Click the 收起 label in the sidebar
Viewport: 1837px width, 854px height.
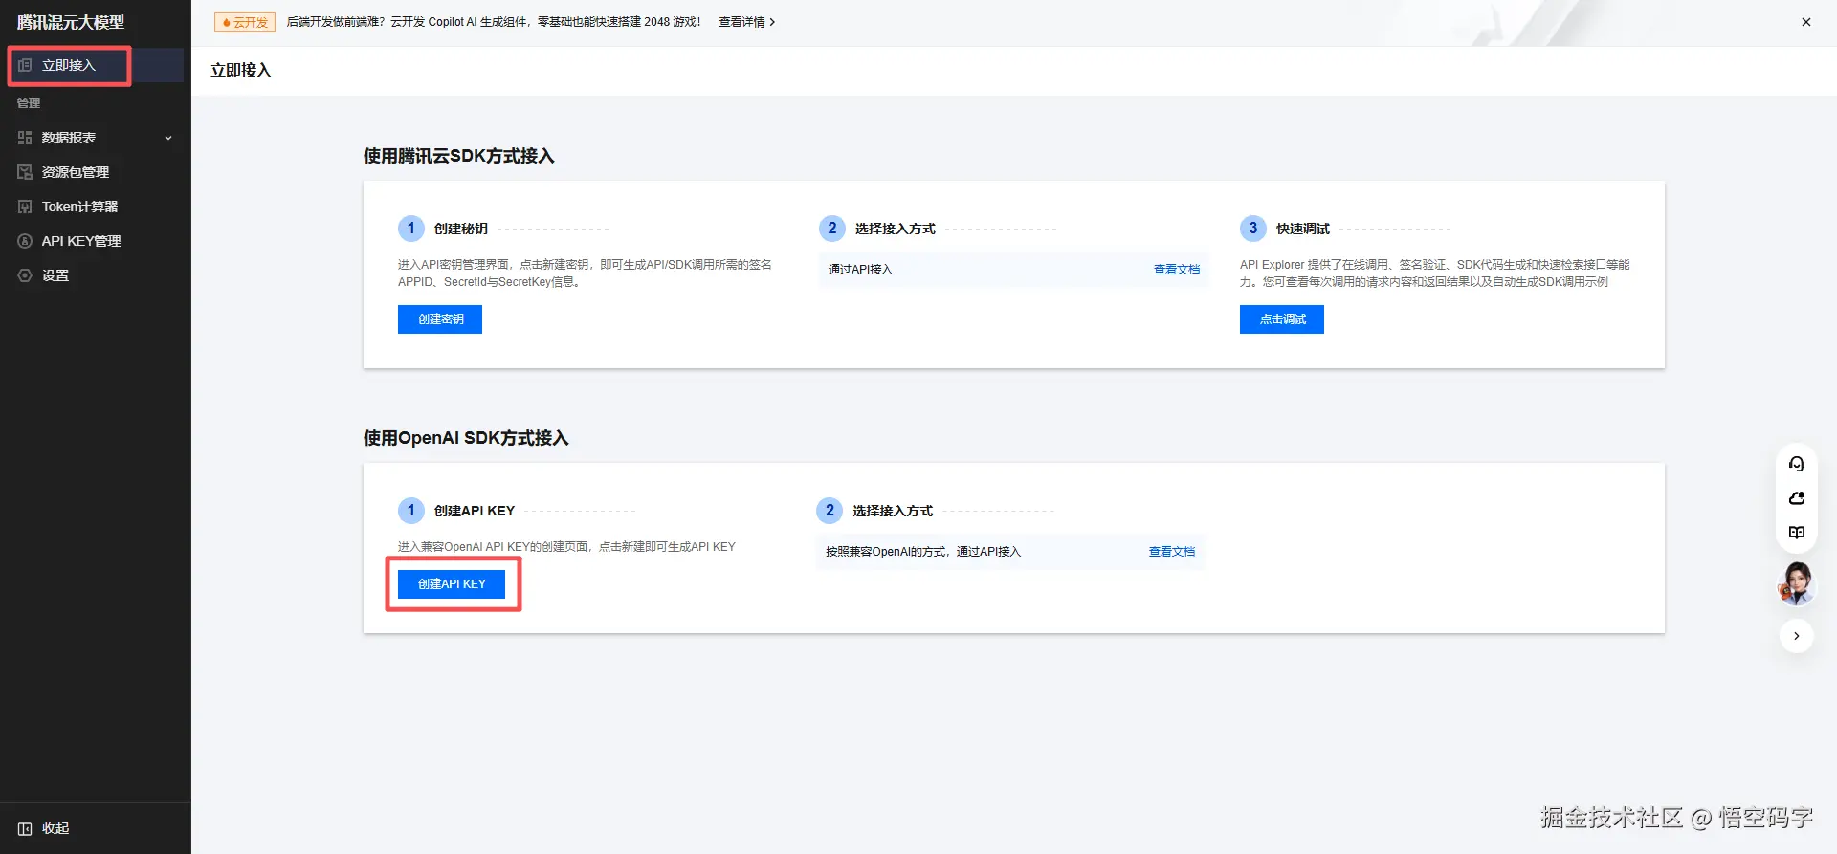pos(55,828)
